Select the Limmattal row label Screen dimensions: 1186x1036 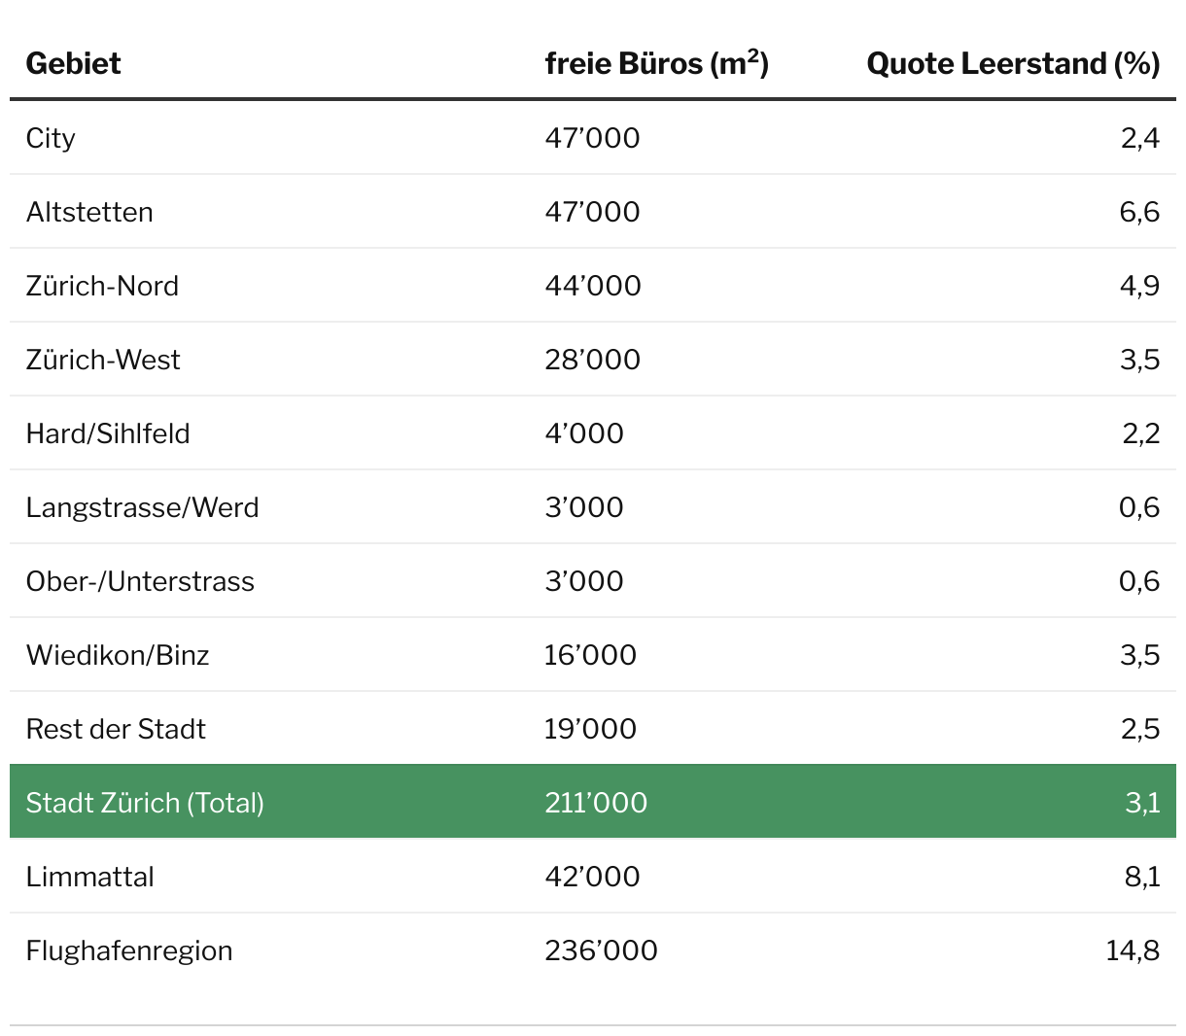[89, 877]
